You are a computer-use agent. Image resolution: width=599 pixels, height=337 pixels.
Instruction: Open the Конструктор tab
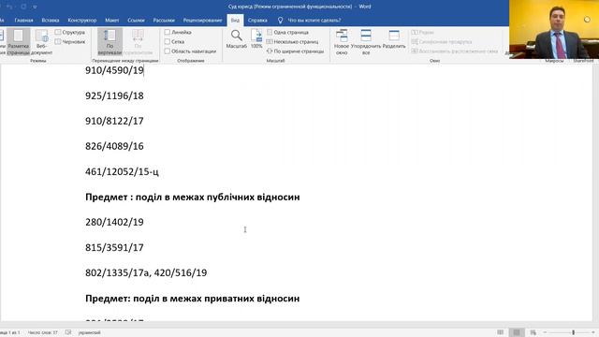coord(82,21)
